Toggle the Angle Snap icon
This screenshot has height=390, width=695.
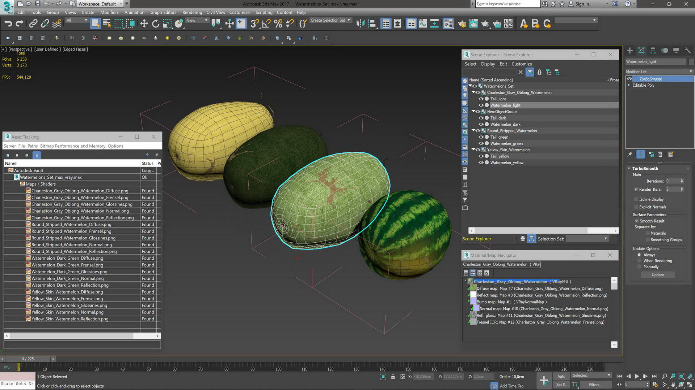(266, 24)
